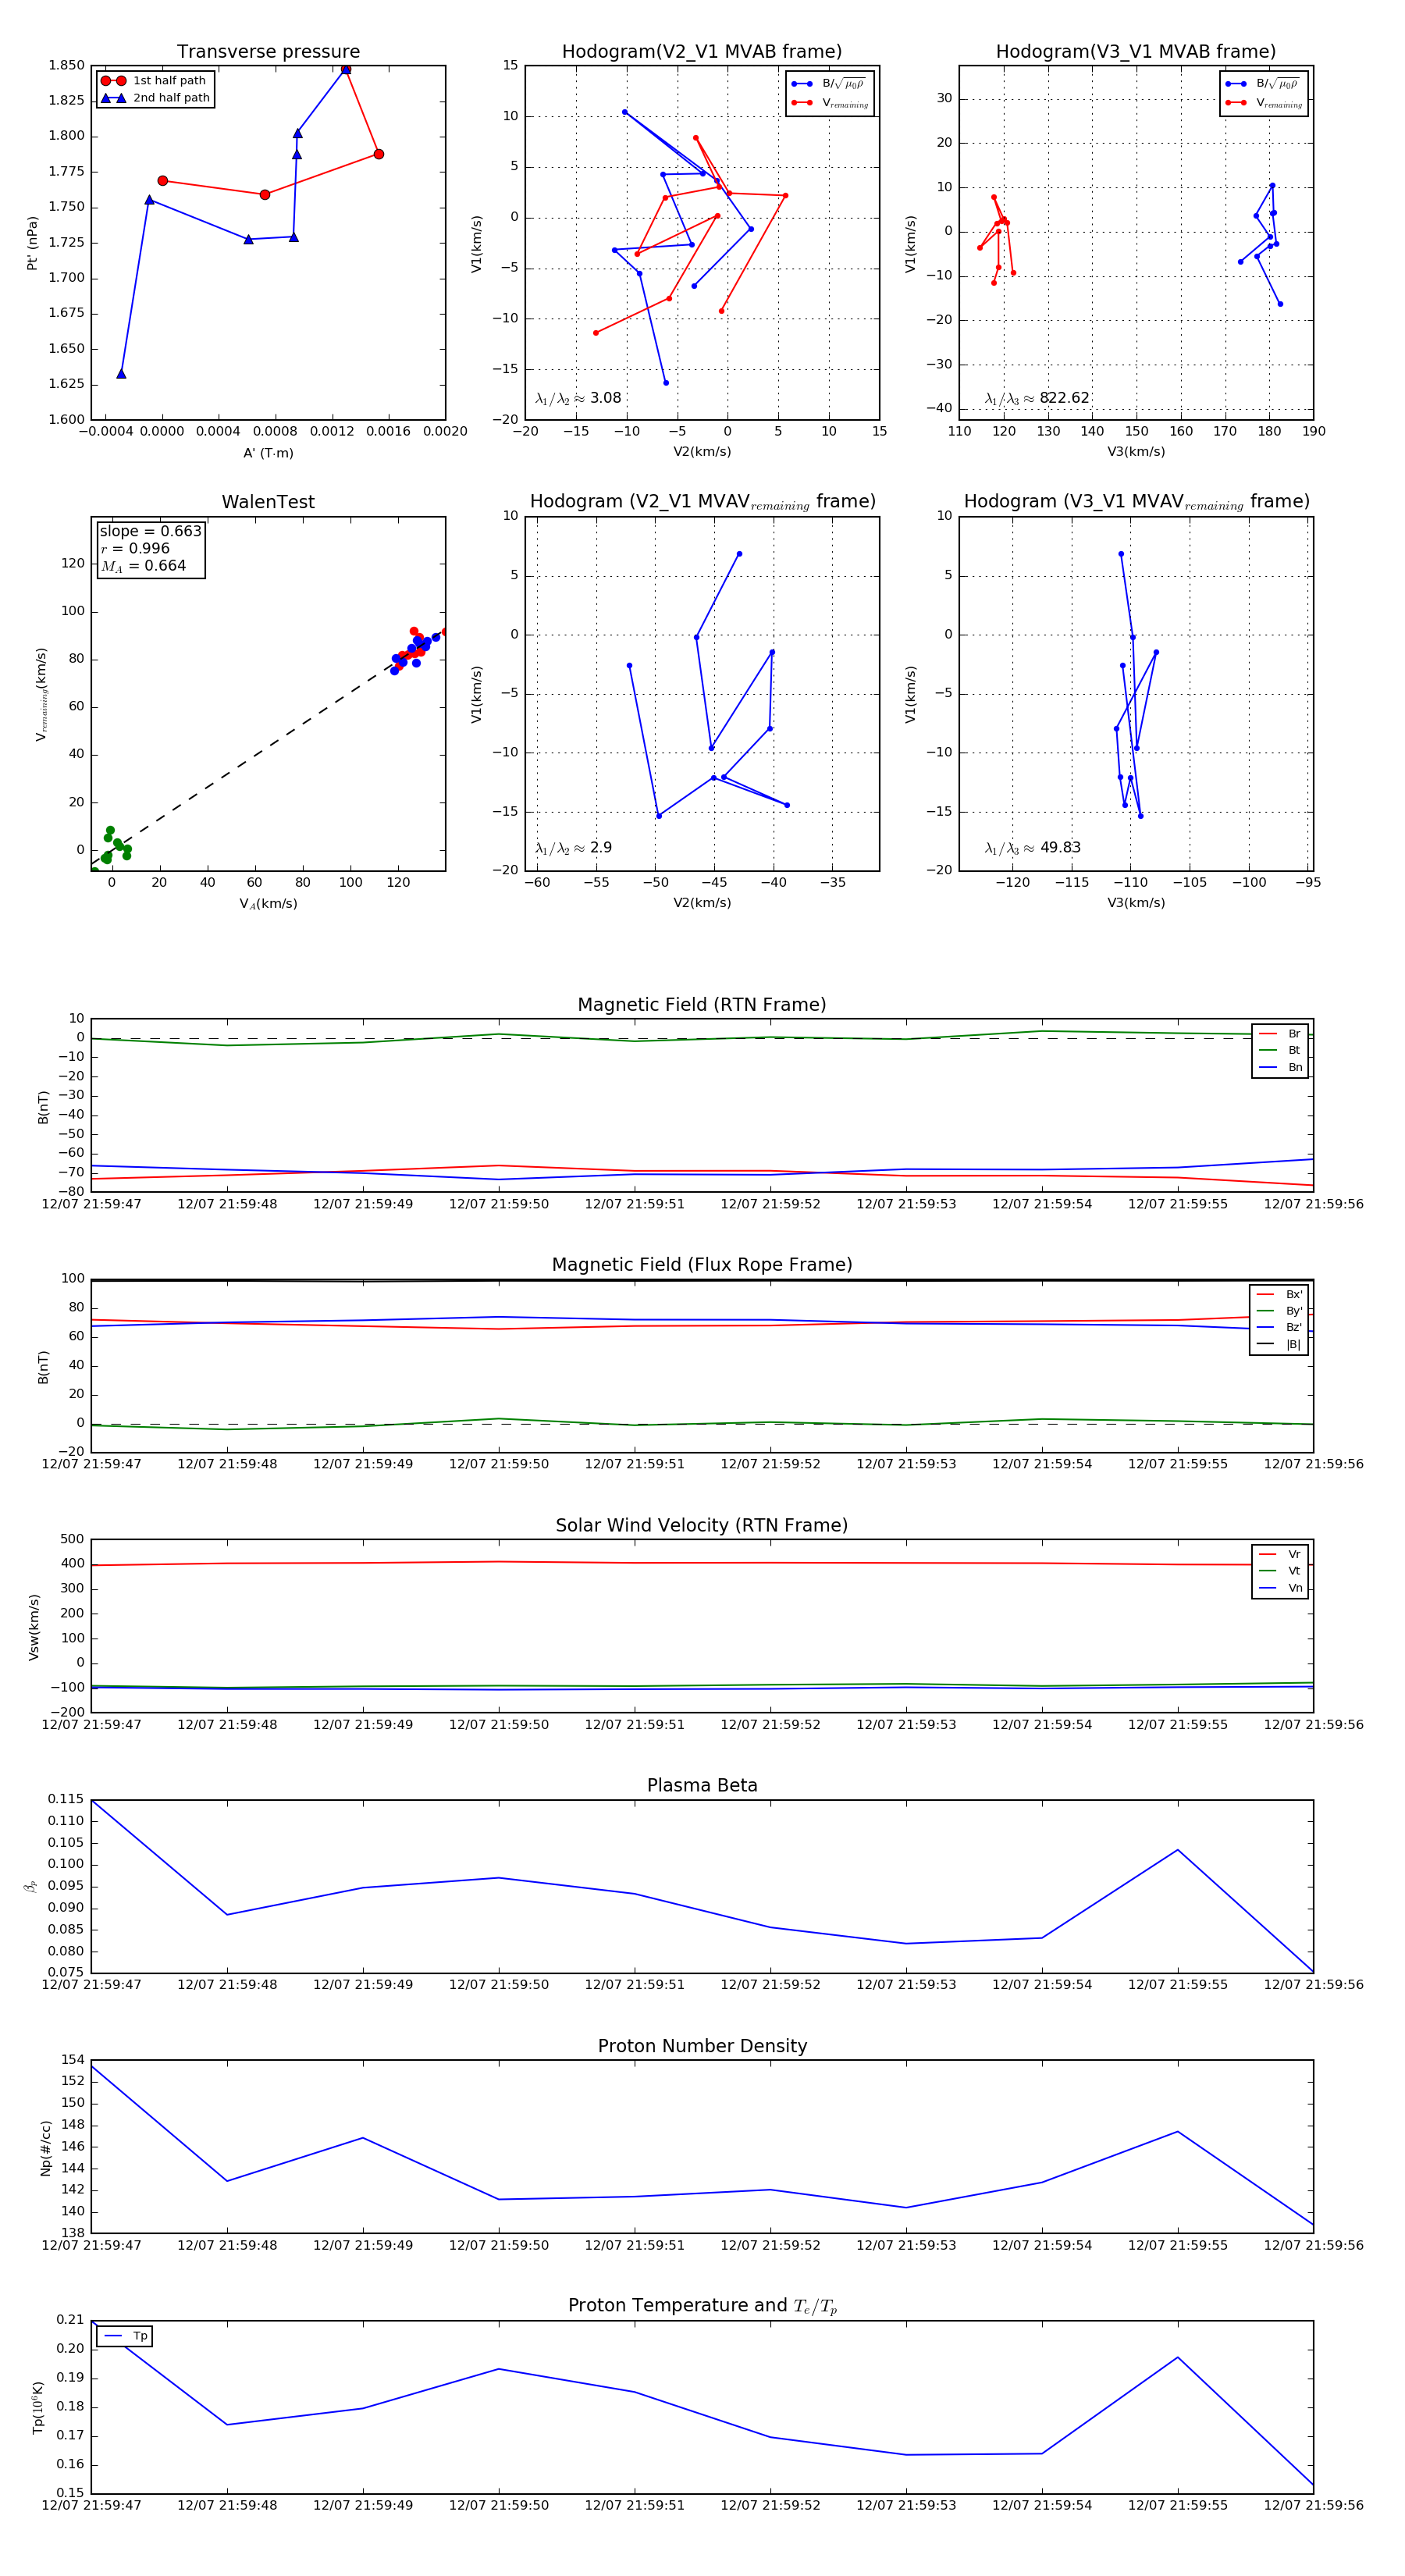Click the 'Vsw(km/s)' y-axis label

point(34,1628)
